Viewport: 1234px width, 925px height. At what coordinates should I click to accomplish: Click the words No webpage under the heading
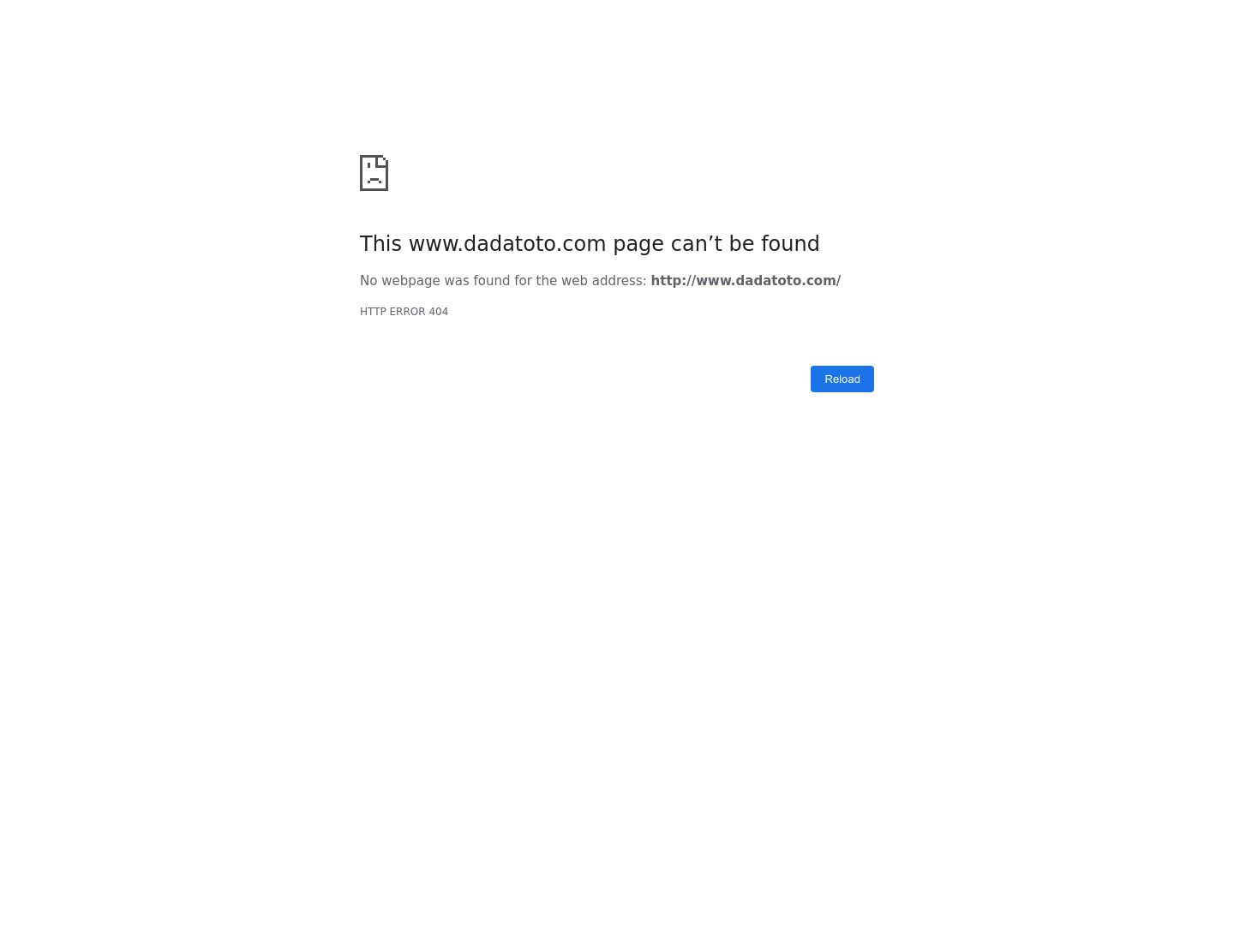[400, 281]
